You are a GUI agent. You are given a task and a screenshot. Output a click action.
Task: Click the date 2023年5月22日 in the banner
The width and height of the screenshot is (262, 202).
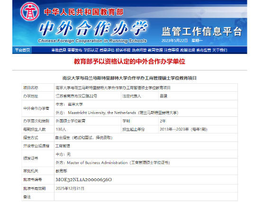(174, 41)
